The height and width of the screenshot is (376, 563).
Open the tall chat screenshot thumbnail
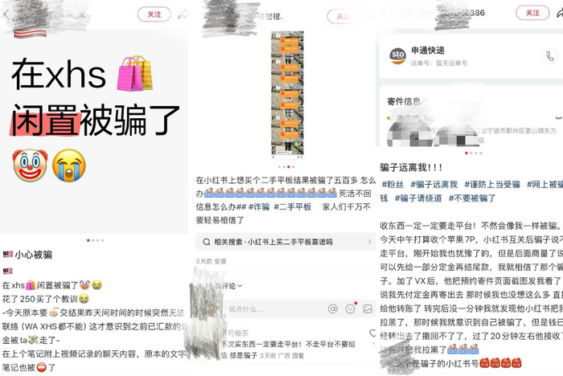(287, 93)
